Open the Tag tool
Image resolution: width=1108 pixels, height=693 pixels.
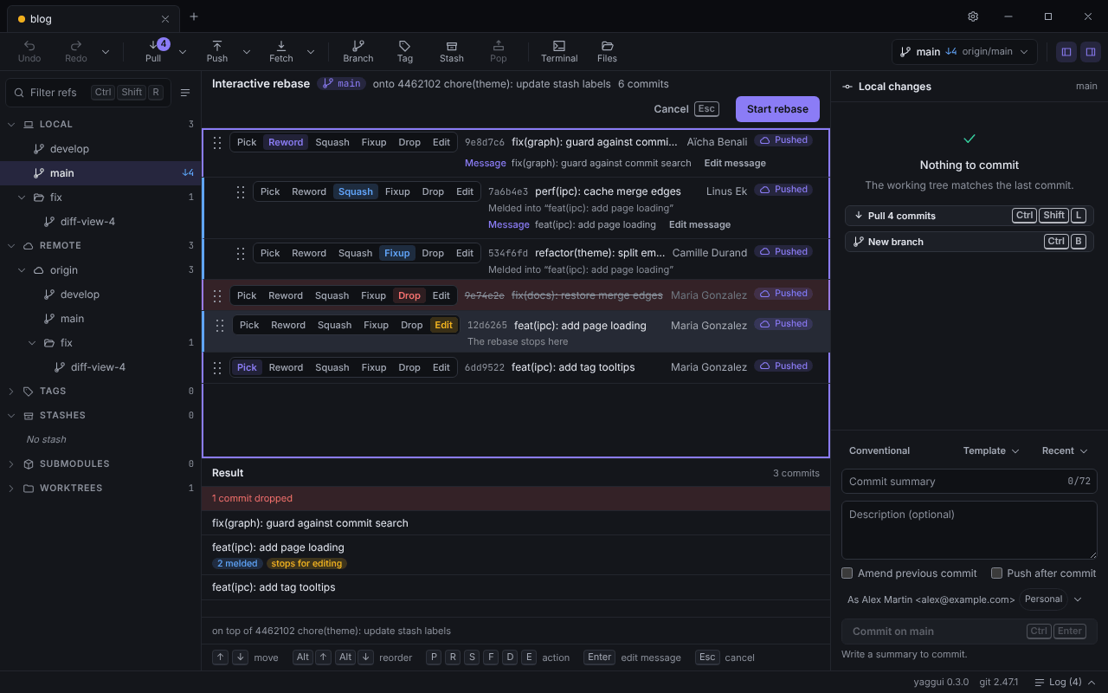[x=405, y=51]
